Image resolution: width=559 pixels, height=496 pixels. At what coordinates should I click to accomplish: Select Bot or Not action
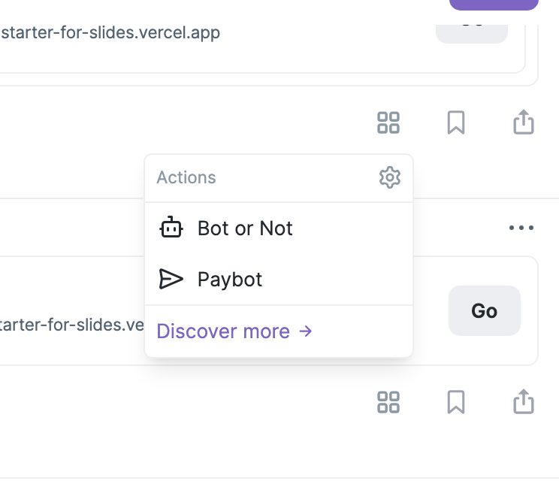point(279,228)
